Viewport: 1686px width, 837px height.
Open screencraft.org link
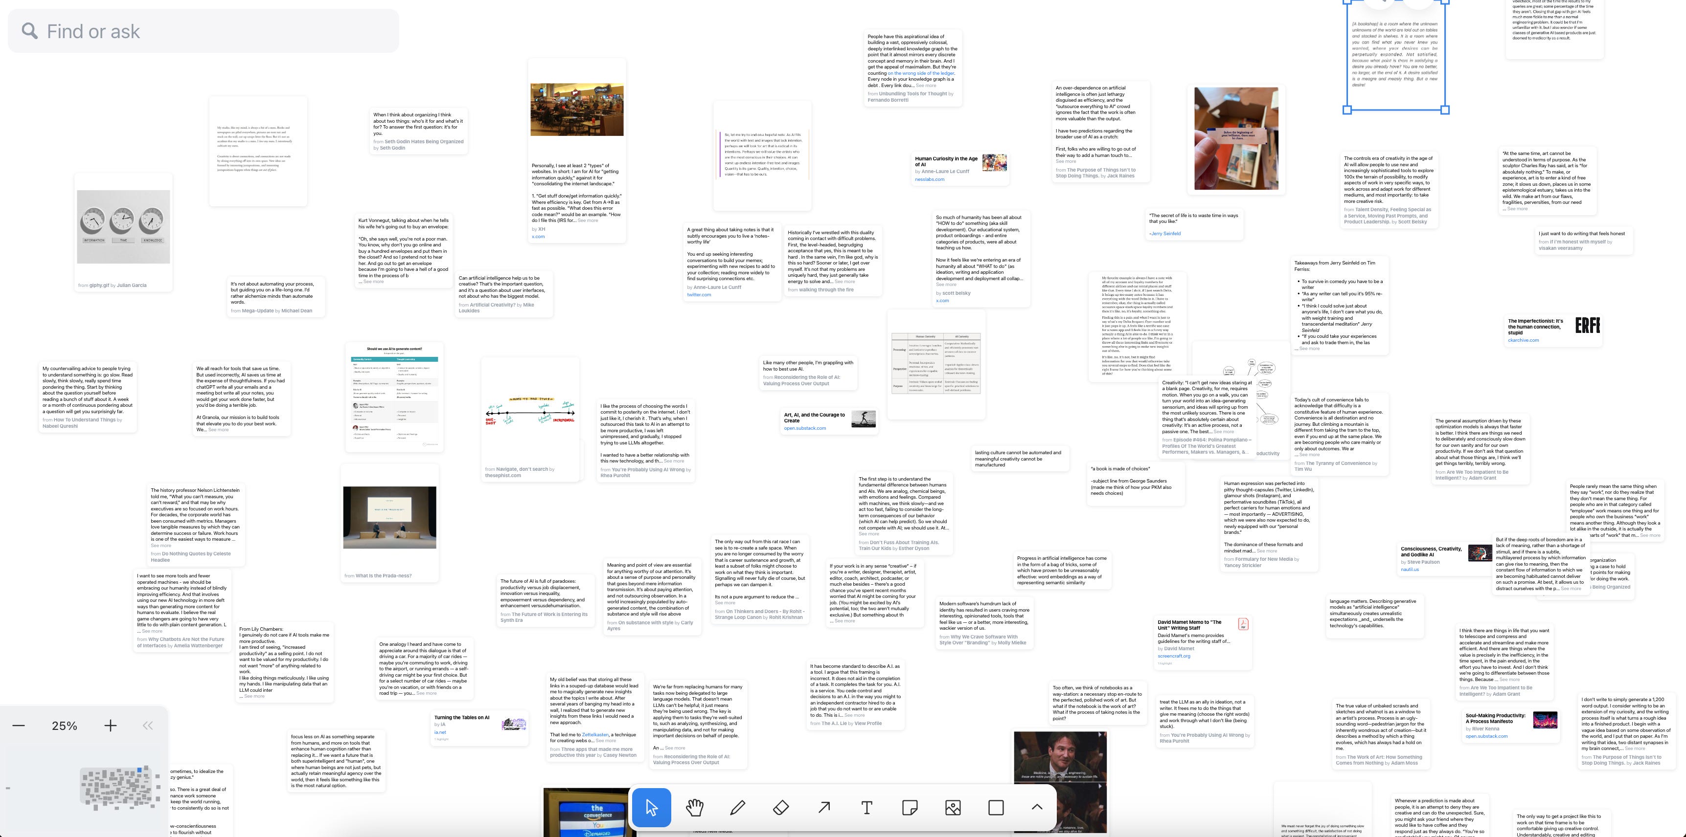click(x=1174, y=656)
